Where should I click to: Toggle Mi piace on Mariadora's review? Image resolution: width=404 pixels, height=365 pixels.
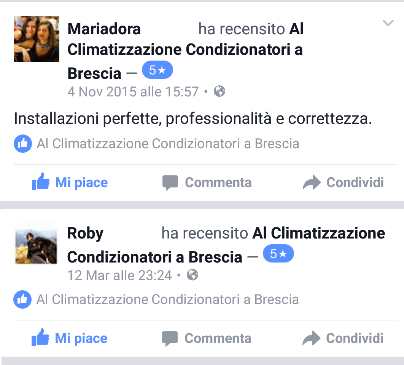pos(70,182)
